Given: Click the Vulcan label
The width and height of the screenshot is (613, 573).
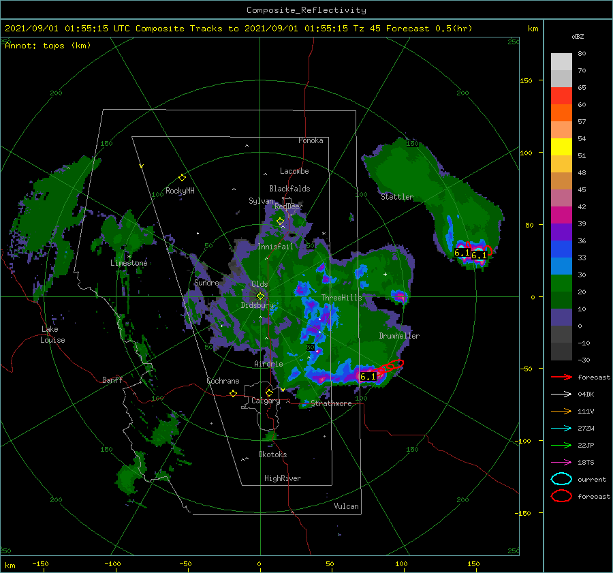Looking at the screenshot, I should (x=347, y=506).
